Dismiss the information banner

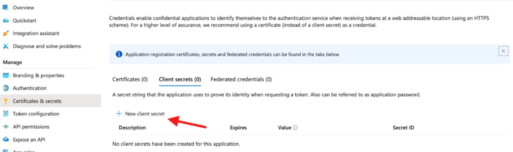pos(503,51)
